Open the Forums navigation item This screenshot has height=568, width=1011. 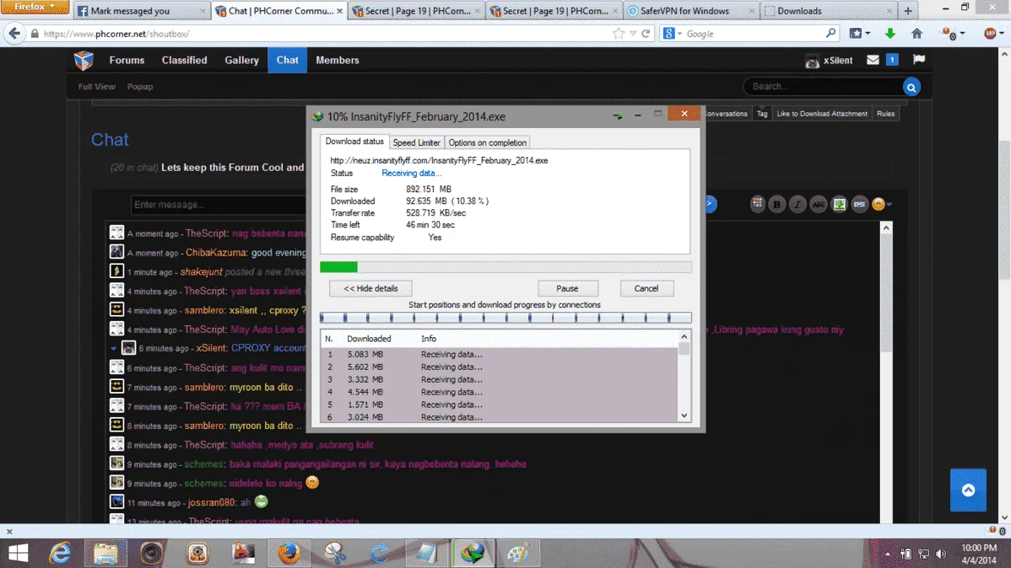point(127,60)
